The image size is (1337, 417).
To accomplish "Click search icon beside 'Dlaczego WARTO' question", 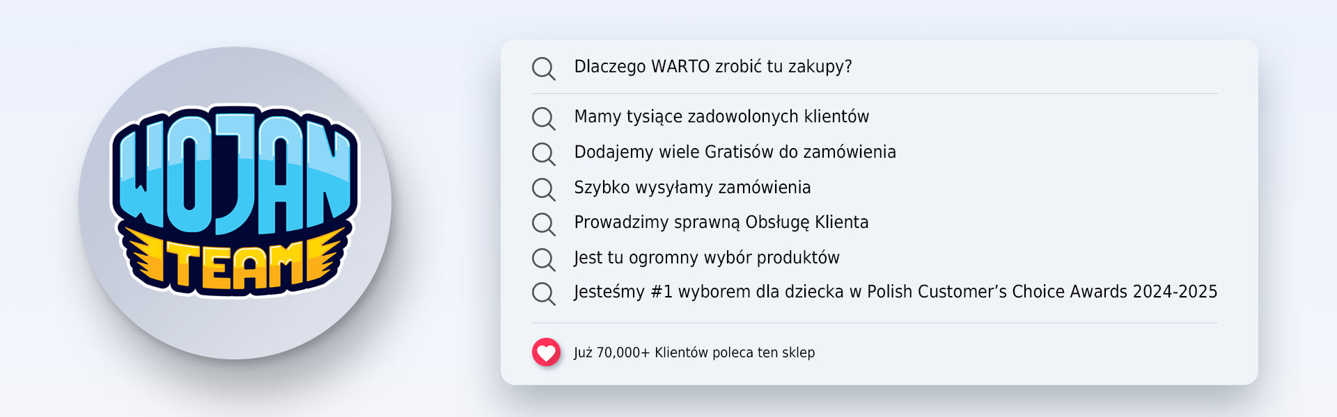I will (543, 68).
